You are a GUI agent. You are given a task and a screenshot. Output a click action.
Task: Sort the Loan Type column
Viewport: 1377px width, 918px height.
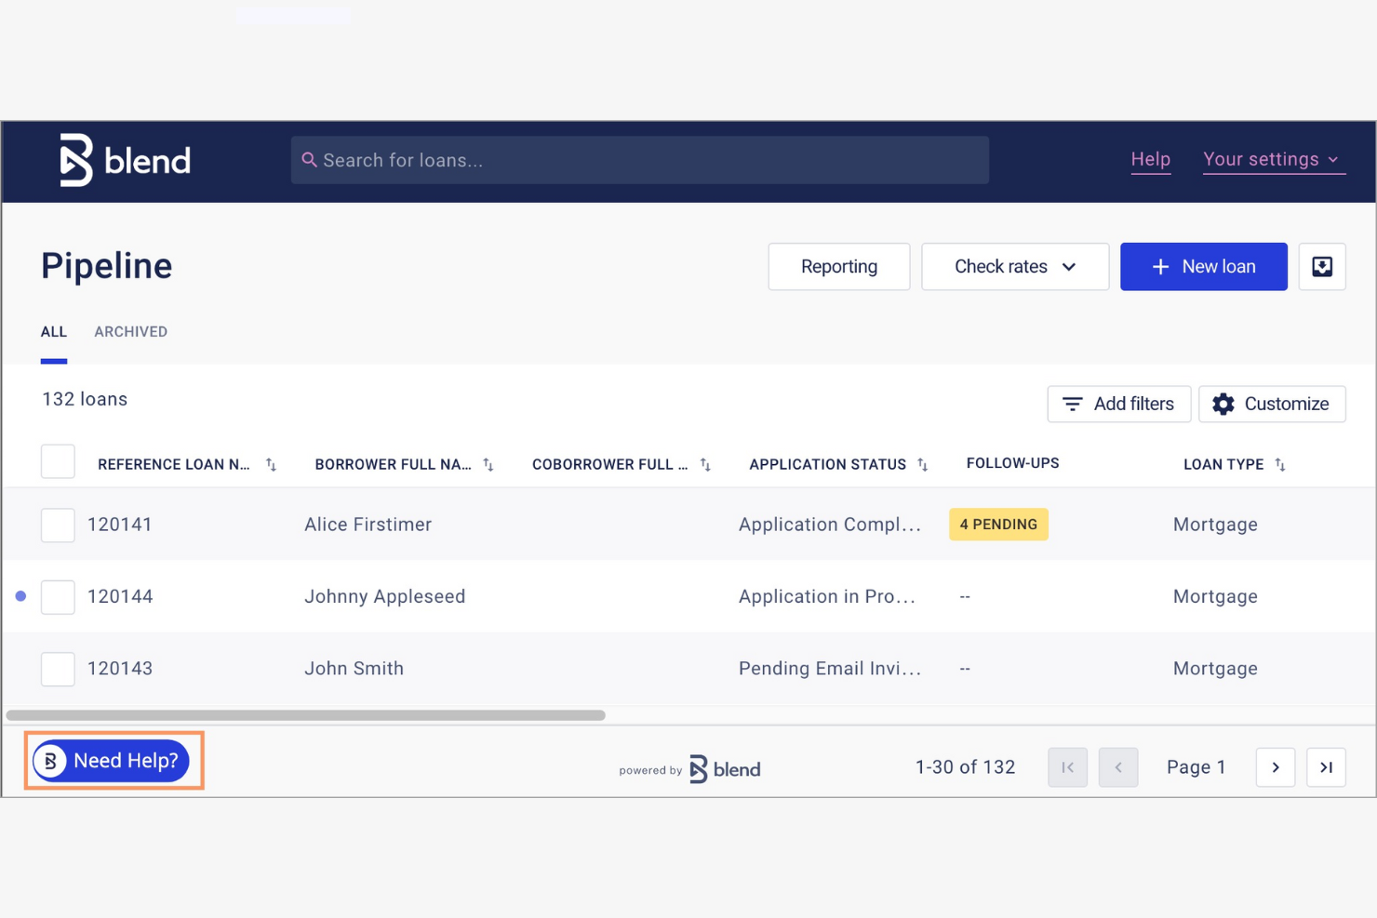[x=1280, y=464]
